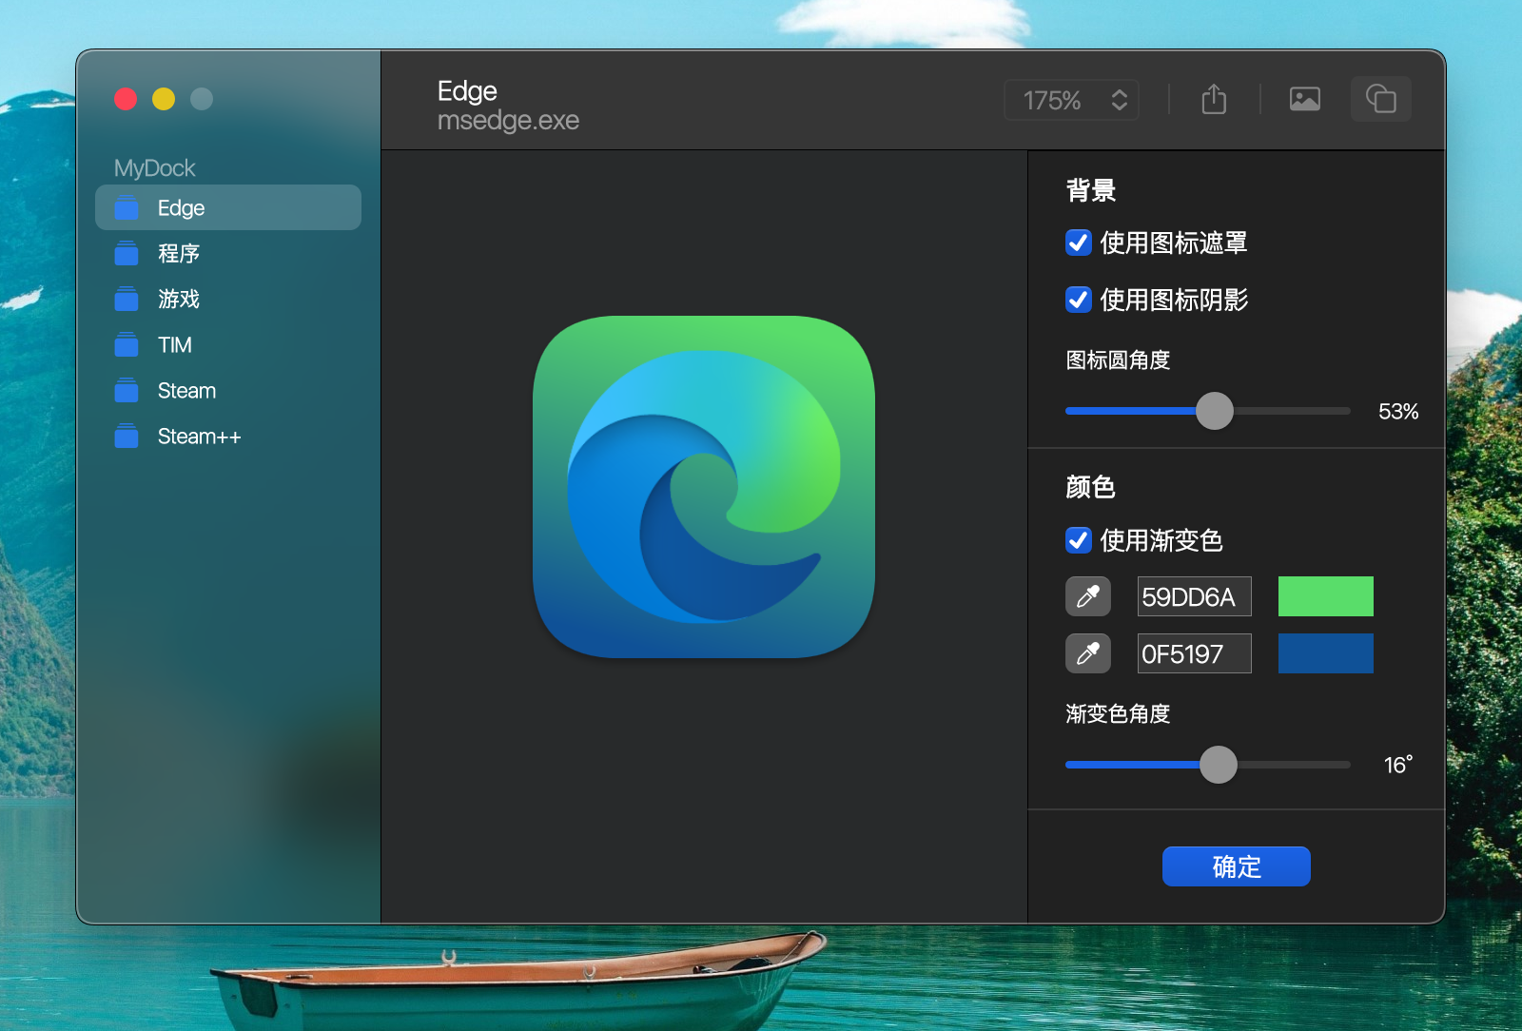Open the blue 0F5197 color swatch
The height and width of the screenshot is (1031, 1522).
[x=1325, y=653]
